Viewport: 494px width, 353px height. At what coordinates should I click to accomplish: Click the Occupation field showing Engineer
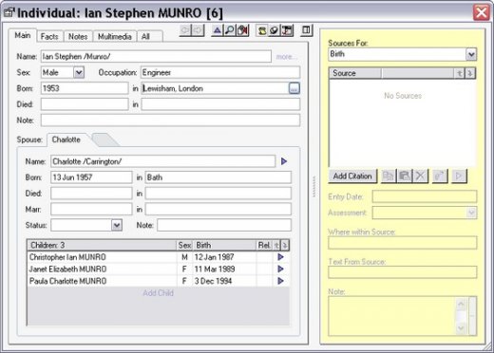(x=220, y=72)
